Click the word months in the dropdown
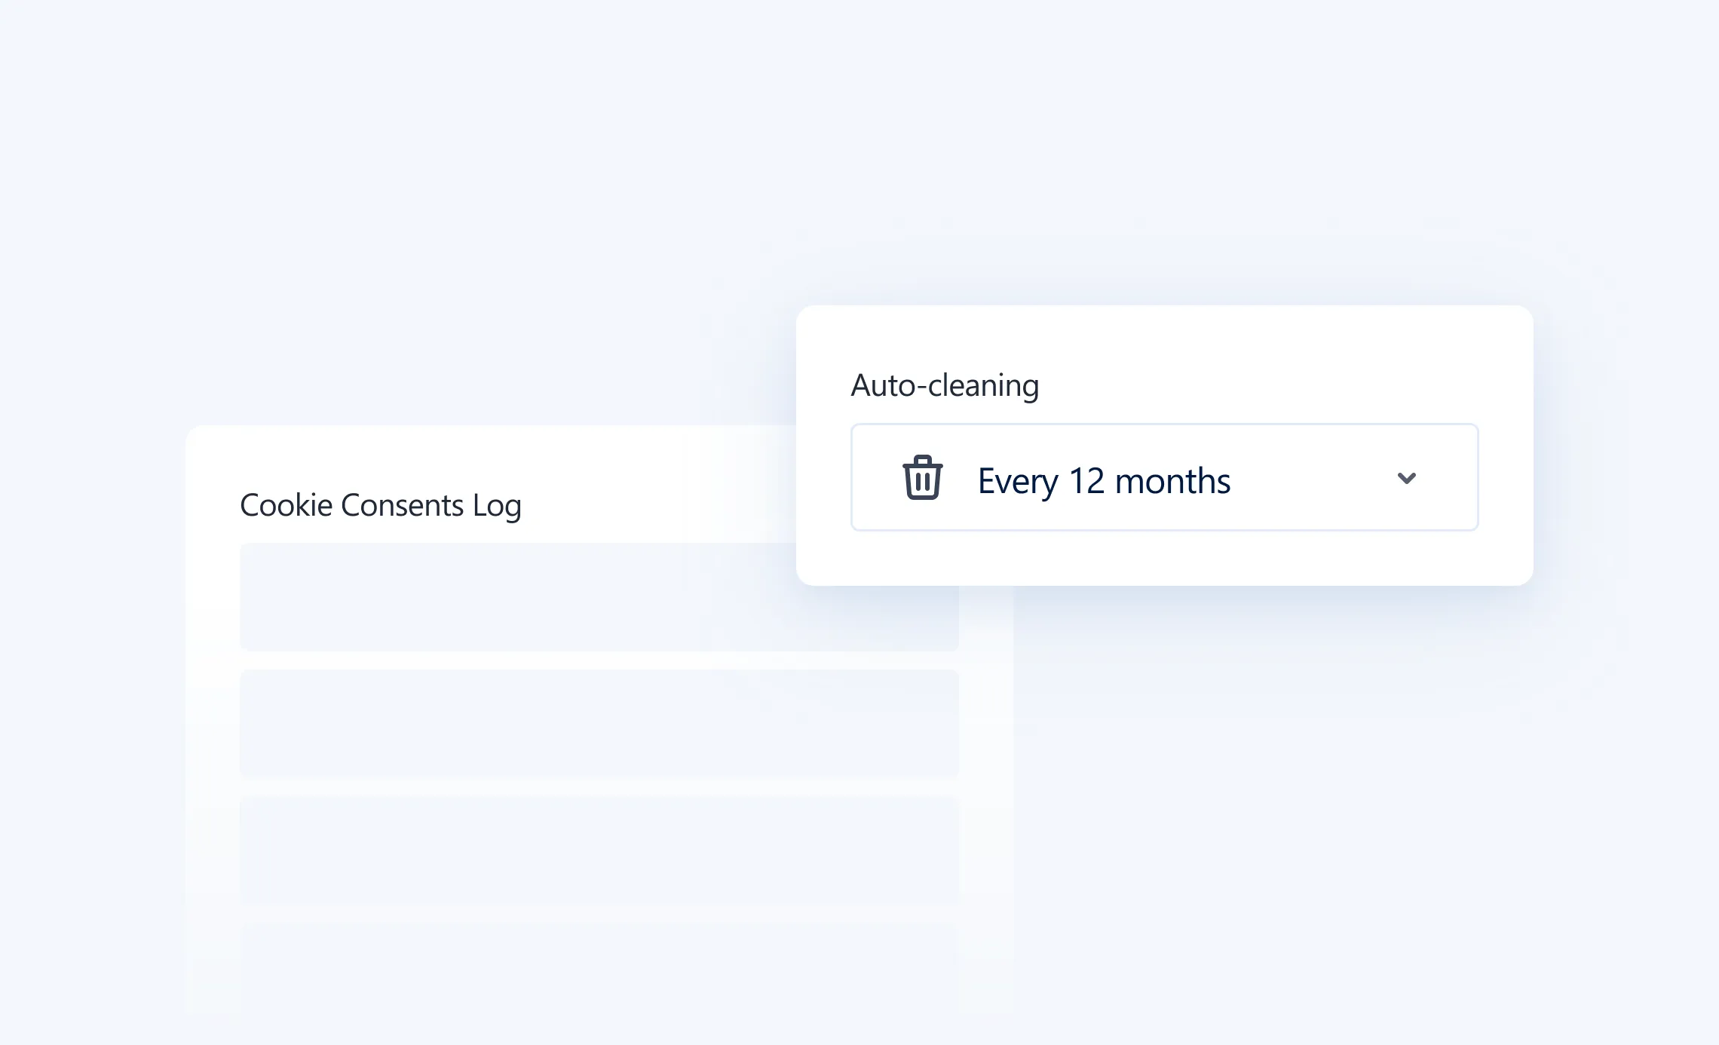The height and width of the screenshot is (1045, 1719). (1172, 481)
